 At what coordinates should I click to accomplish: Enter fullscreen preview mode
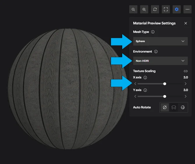pyautogui.click(x=166, y=9)
